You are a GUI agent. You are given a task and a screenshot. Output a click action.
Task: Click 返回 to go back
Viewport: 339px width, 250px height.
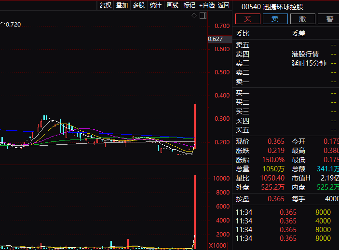(223, 5)
